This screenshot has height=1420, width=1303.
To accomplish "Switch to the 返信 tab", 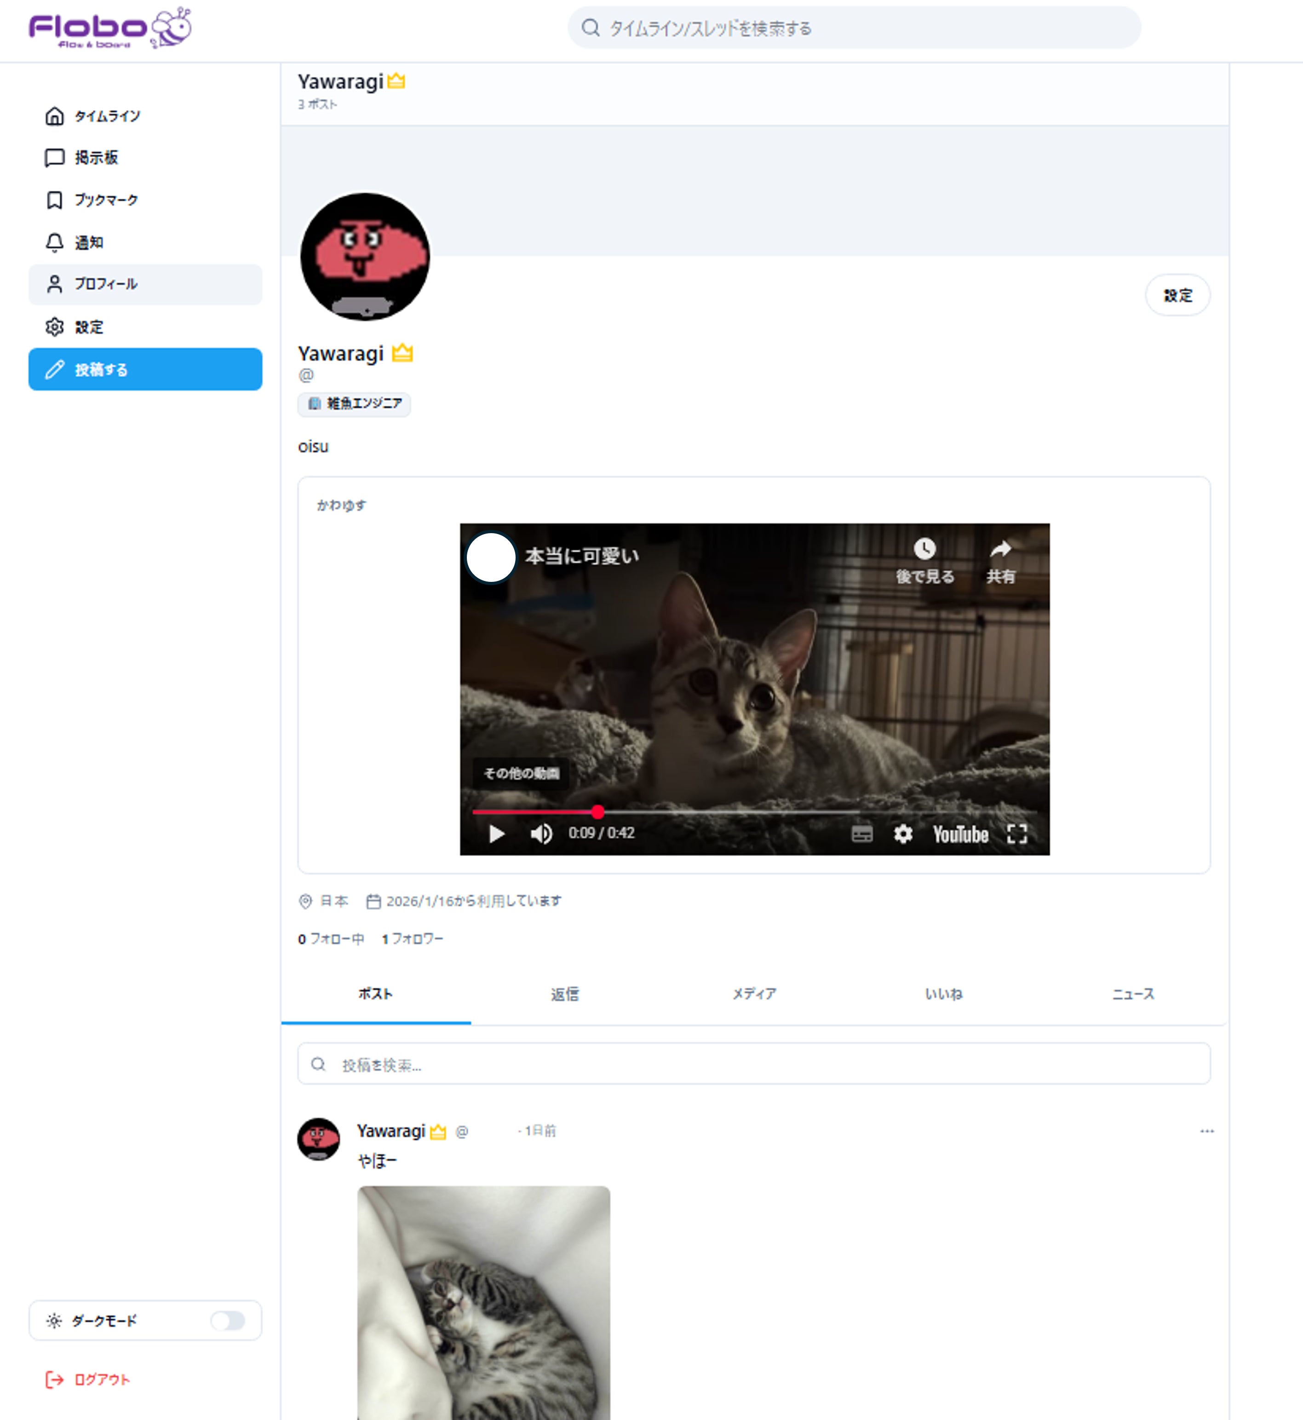I will click(x=565, y=994).
